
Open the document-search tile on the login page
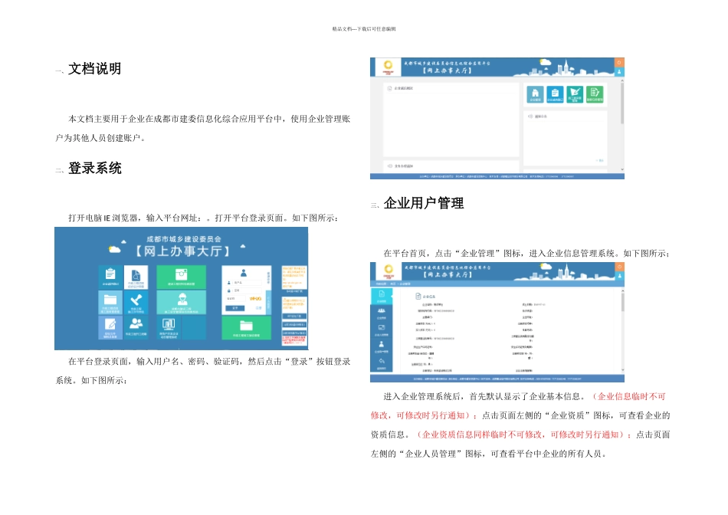[136, 277]
